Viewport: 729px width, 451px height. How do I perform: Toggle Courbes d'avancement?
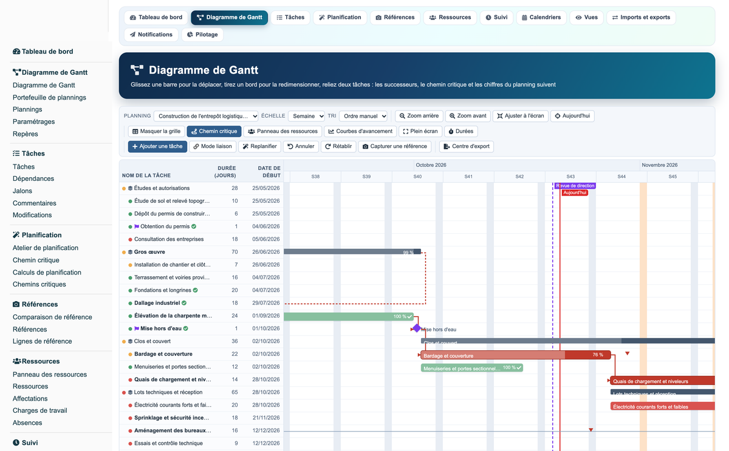tap(360, 131)
